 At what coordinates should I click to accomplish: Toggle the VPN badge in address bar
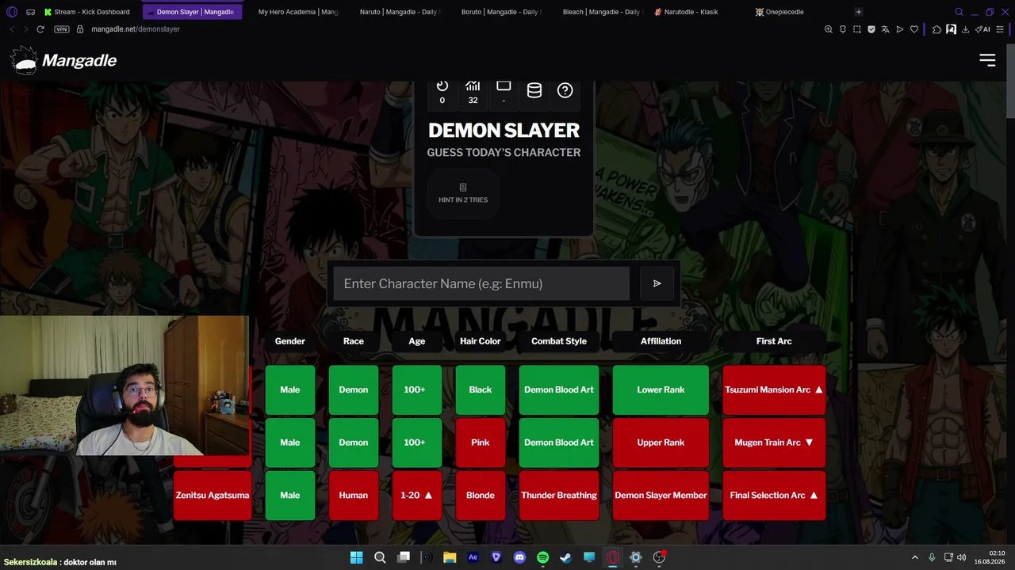point(61,29)
